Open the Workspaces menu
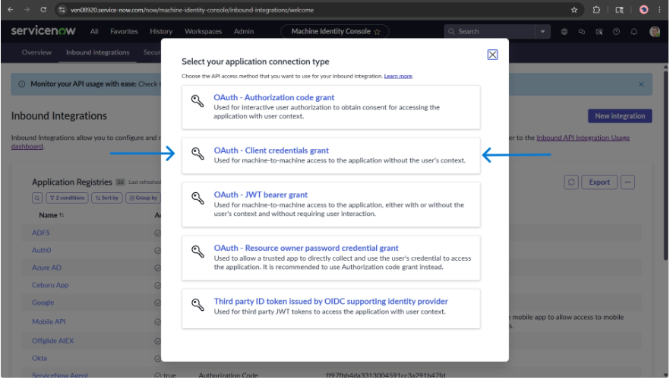This screenshot has width=670, height=383. (x=203, y=31)
